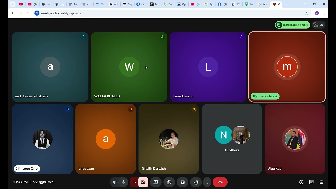This screenshot has height=189, width=336.
Task: Switch to the ResearchGate PDF tab
Action: pos(236,4)
